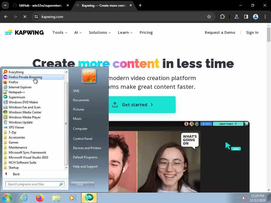The width and height of the screenshot is (271, 203).
Task: Click the Search programs and files box
Action: (x=35, y=184)
